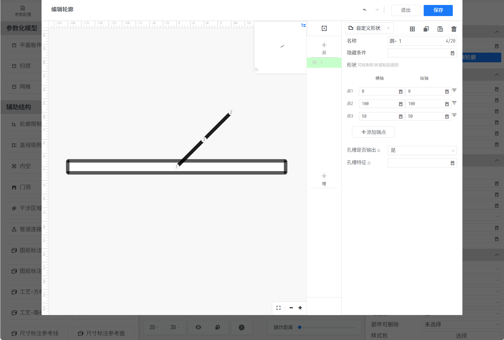Open formula editor for 点2 纵轴
The width and height of the screenshot is (504, 340).
pos(447,104)
